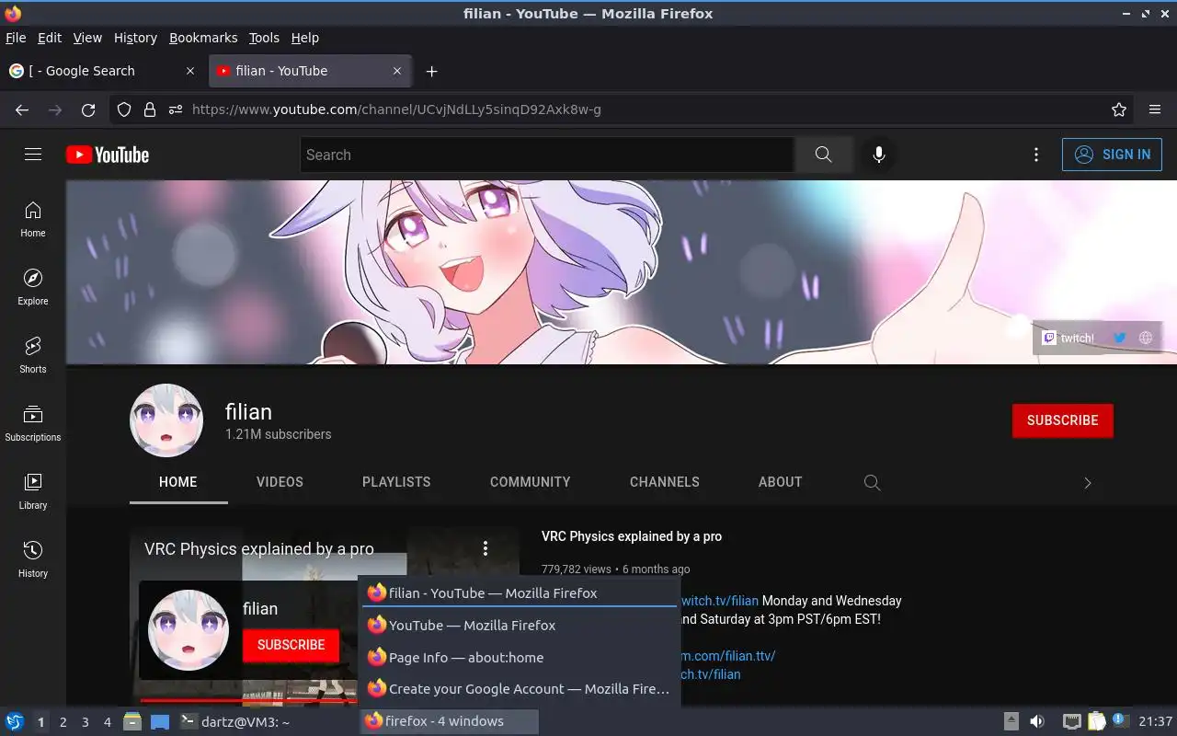Reload the current page
The image size is (1177, 736).
tap(88, 109)
